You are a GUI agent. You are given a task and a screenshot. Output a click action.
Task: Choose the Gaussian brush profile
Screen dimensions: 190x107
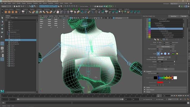tap(158, 53)
